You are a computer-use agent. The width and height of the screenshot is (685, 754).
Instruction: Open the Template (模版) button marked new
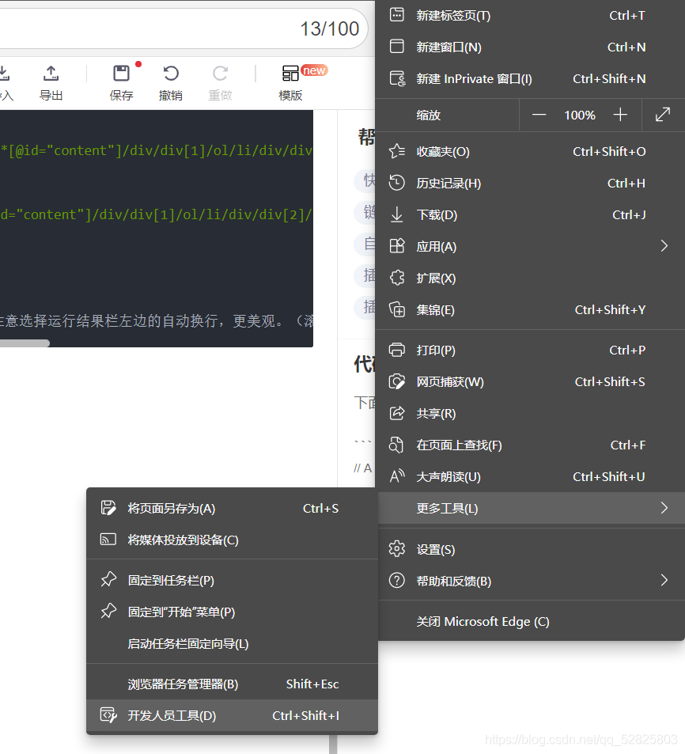(x=291, y=82)
